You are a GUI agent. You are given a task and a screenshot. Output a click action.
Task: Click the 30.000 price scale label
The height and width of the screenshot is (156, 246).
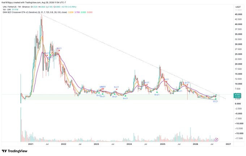(x=238, y=44)
